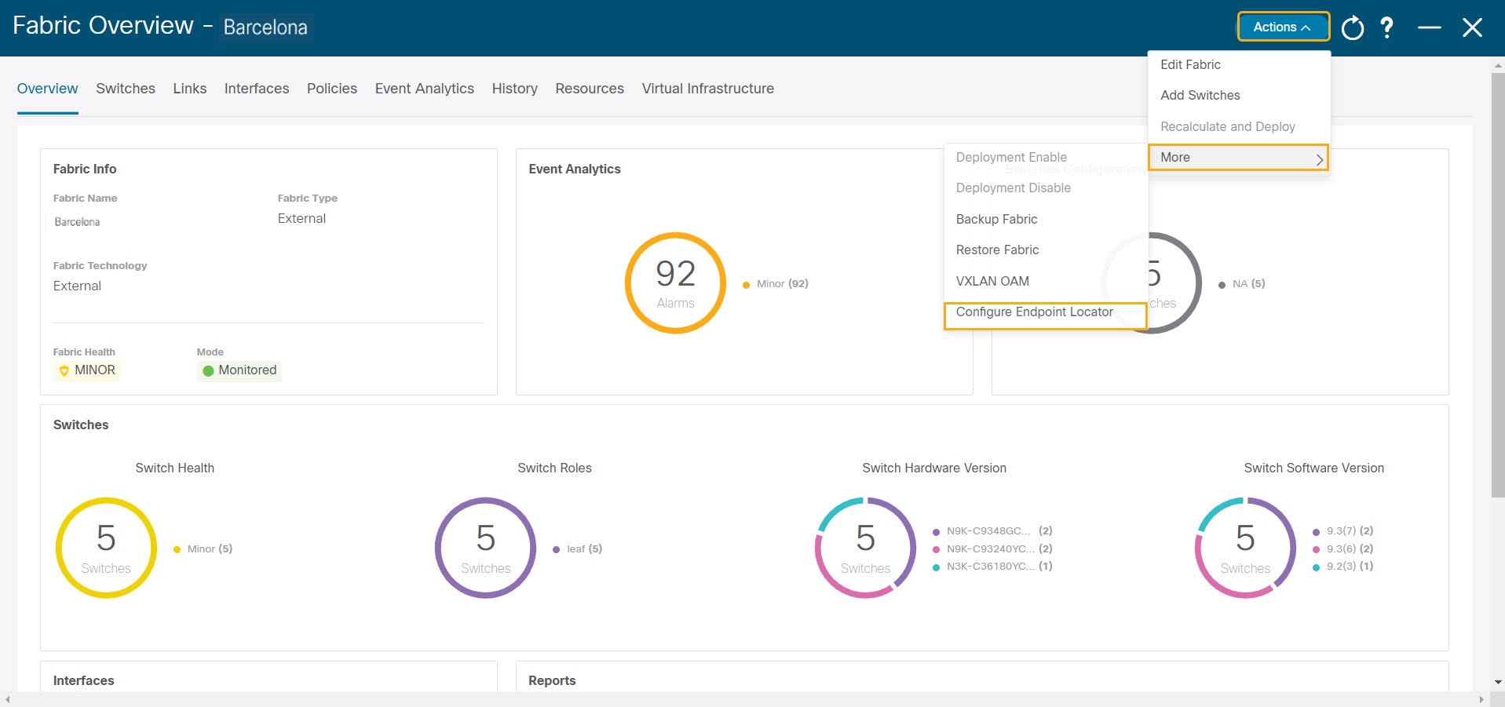
Task: Click the scroll up arrow
Action: (x=1498, y=65)
